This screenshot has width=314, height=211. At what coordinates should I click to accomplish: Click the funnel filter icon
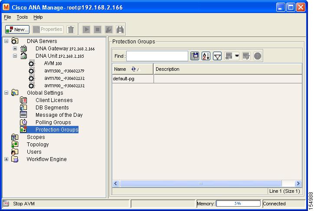click(217, 56)
